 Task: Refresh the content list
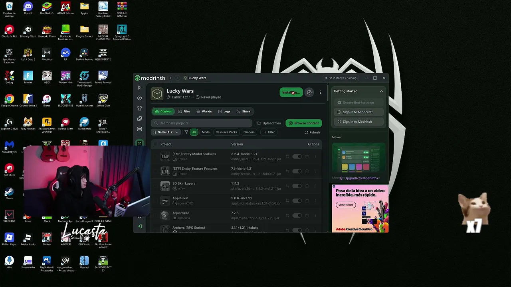coord(312,132)
